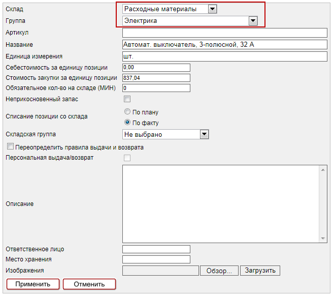Click the Место хранения input field
Viewport: 333px width, 296px height.
point(156,259)
